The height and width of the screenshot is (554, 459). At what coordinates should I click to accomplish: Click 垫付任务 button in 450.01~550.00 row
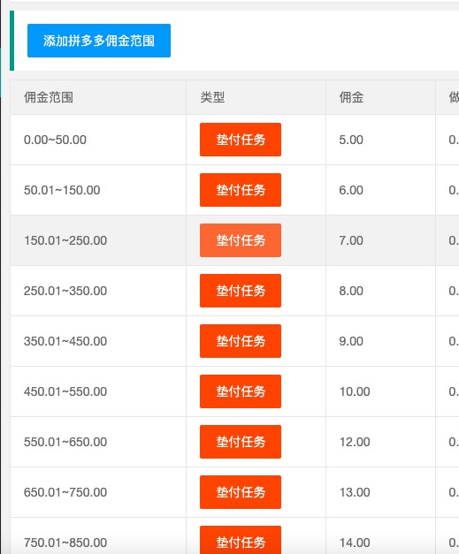(x=241, y=391)
